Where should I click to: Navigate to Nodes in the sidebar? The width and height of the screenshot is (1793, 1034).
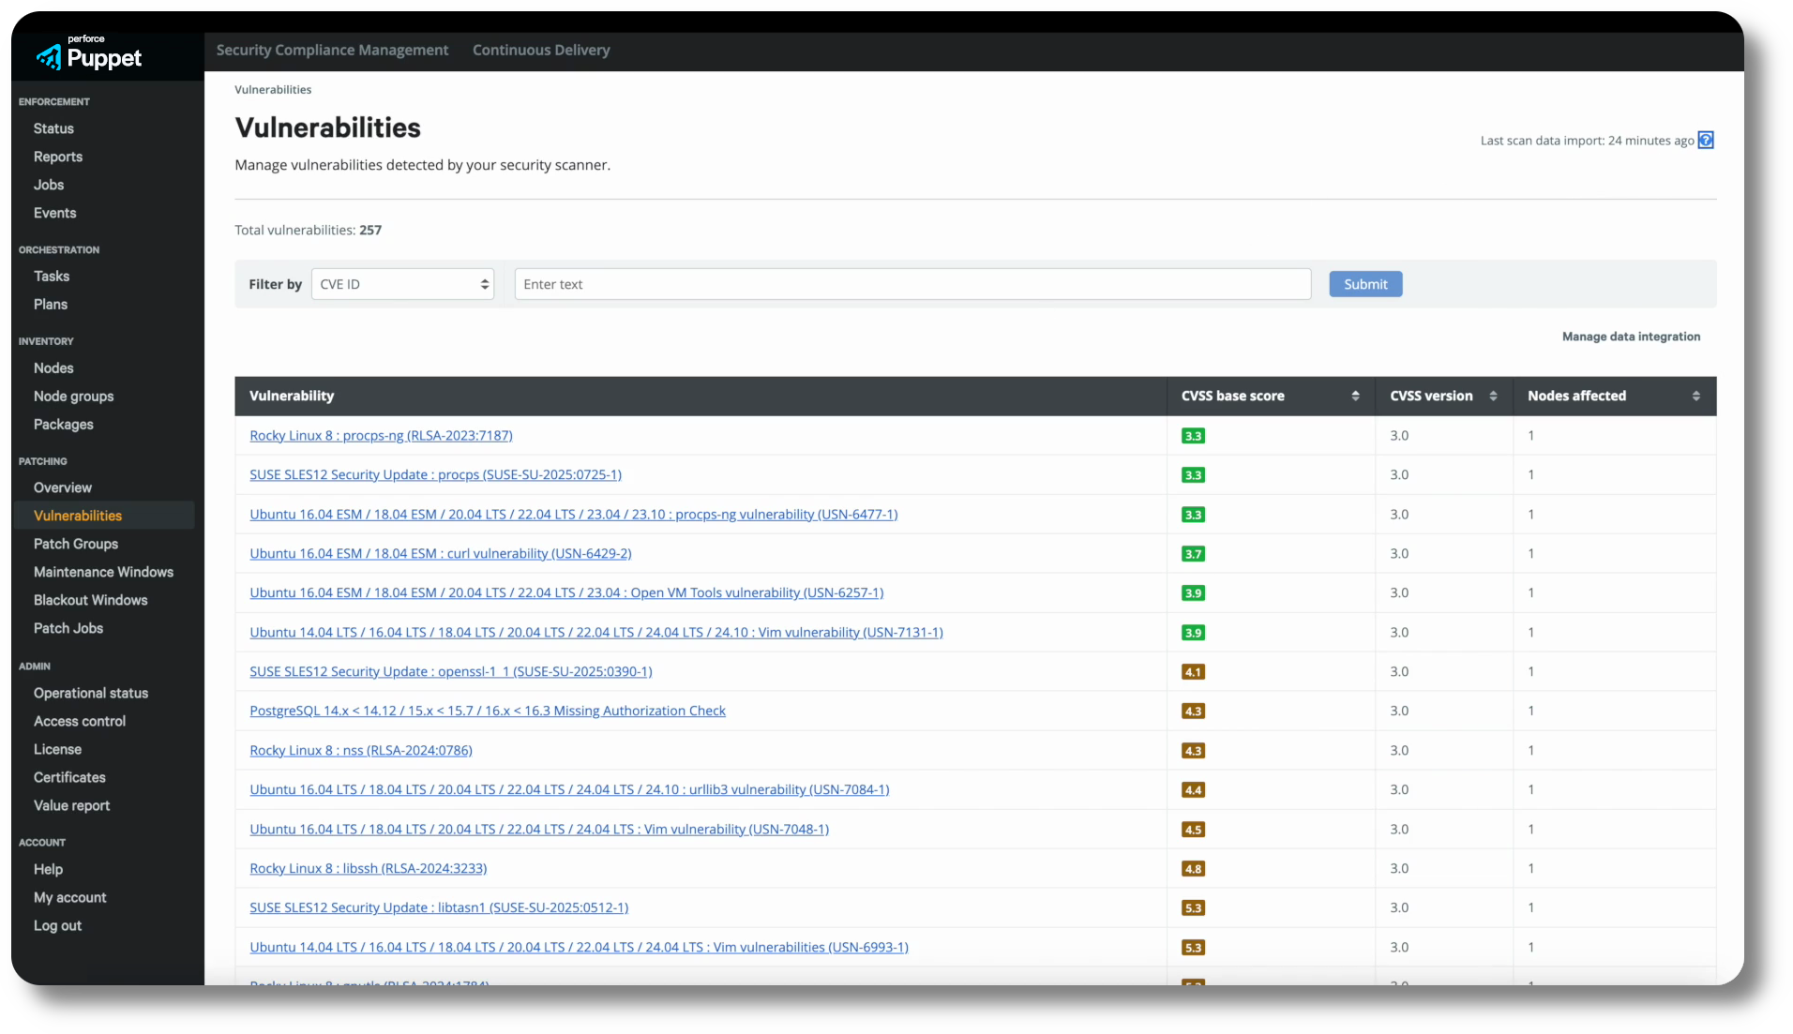coord(53,367)
